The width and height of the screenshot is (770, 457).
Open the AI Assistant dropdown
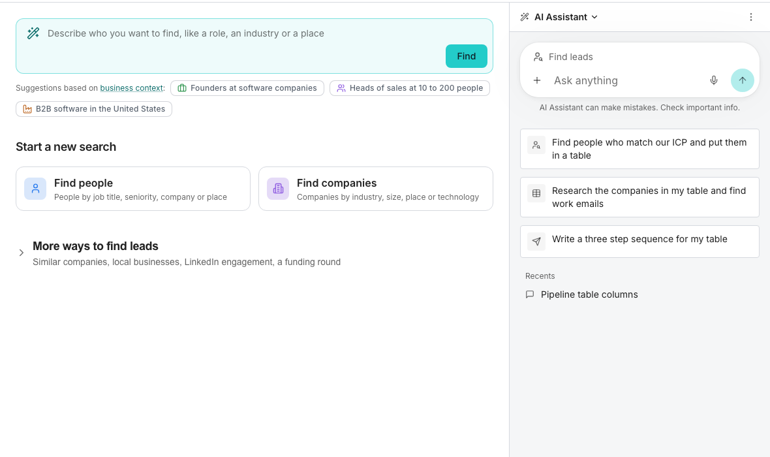click(x=566, y=17)
